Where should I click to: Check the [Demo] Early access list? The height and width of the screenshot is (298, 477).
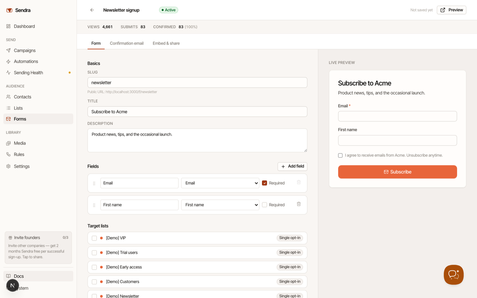click(x=94, y=267)
